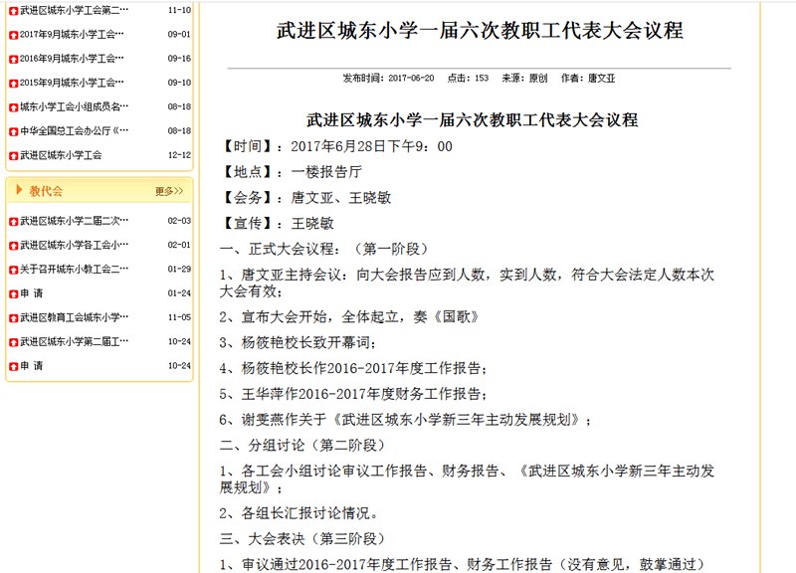The width and height of the screenshot is (796, 573).
Task: Open 武进区城东小学第二届工 link
Action: pos(74,341)
